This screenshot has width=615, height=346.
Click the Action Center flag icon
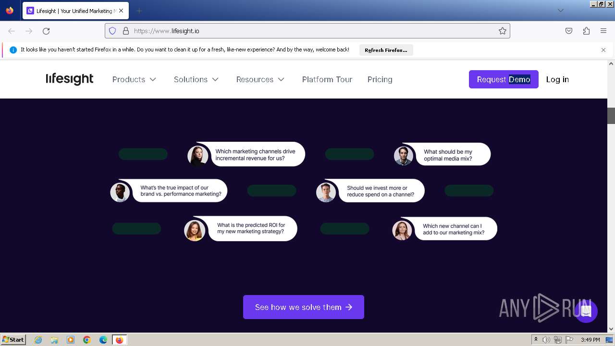click(x=569, y=340)
